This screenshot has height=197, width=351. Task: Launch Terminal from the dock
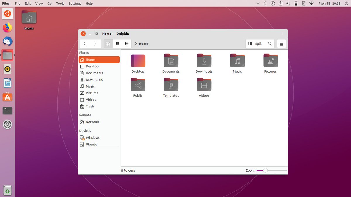pos(7,111)
